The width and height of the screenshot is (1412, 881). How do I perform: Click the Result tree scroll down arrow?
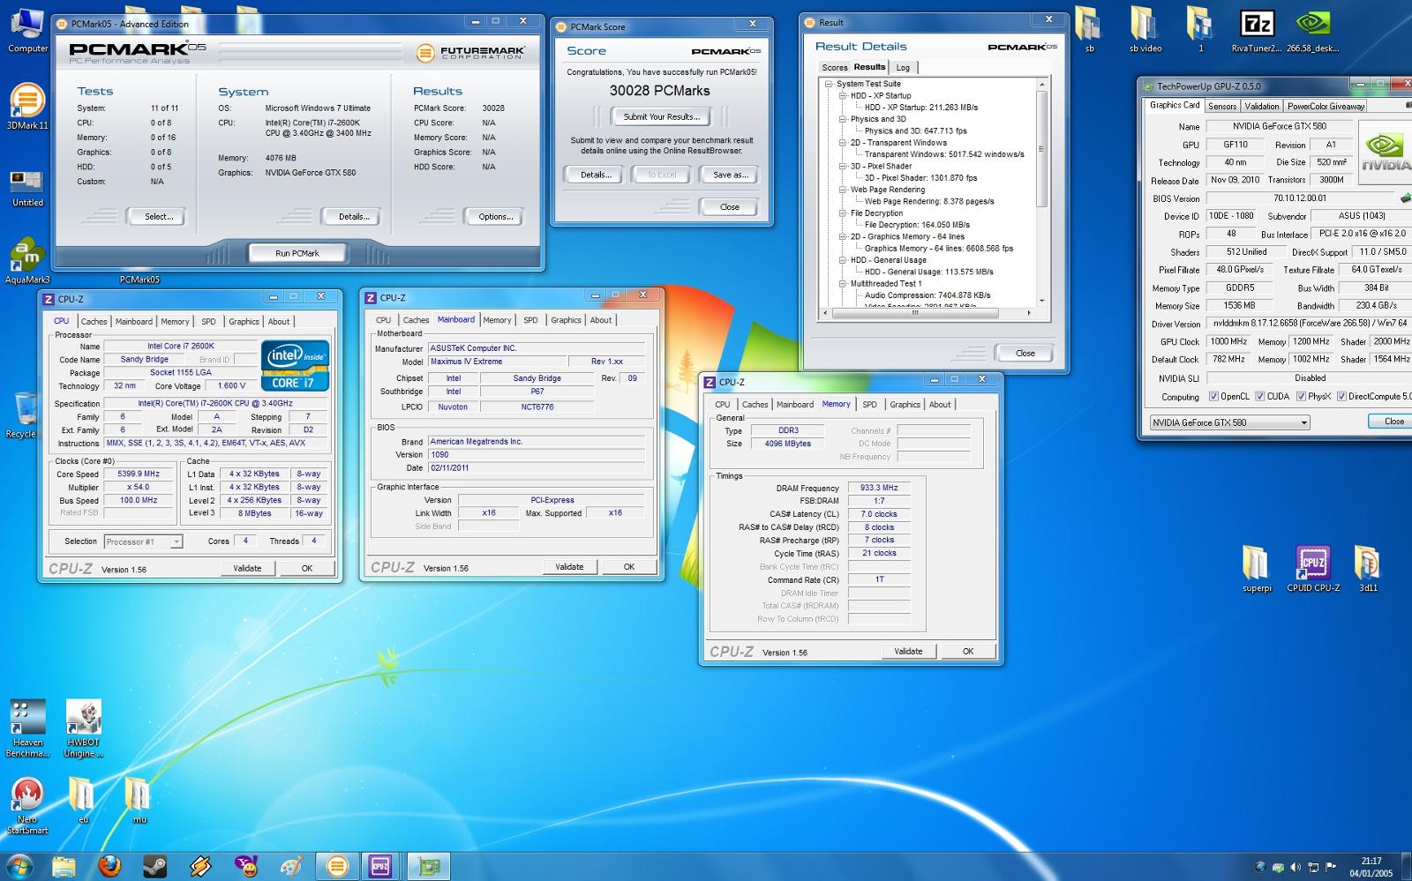[1041, 301]
